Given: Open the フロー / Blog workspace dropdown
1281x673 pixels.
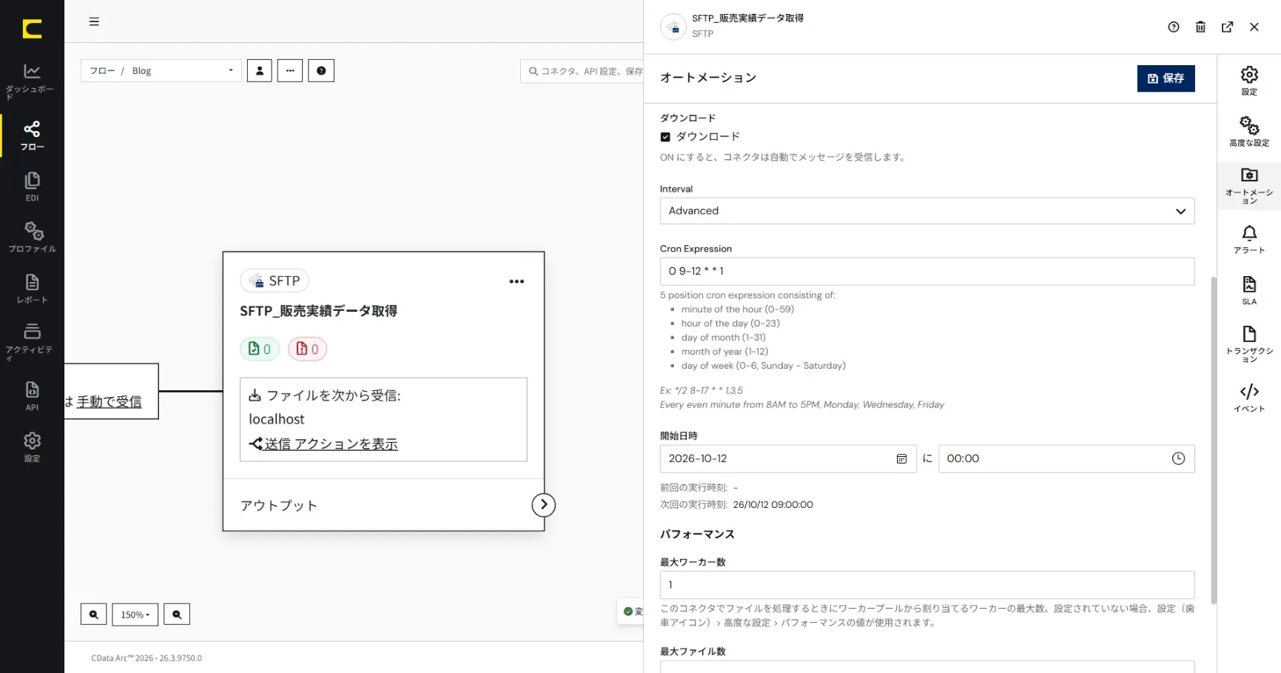Looking at the screenshot, I should tap(161, 70).
